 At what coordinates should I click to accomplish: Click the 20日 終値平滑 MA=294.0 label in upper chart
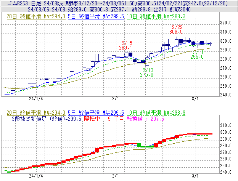[x=36, y=16]
